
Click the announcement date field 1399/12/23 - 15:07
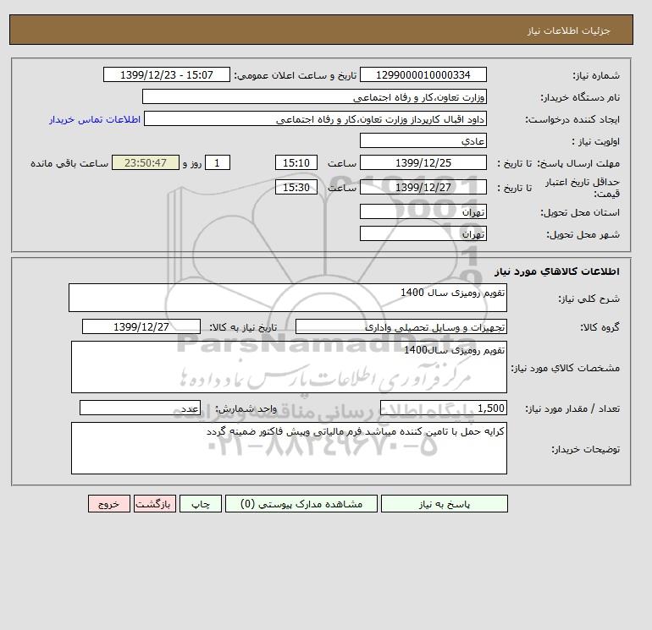(166, 74)
